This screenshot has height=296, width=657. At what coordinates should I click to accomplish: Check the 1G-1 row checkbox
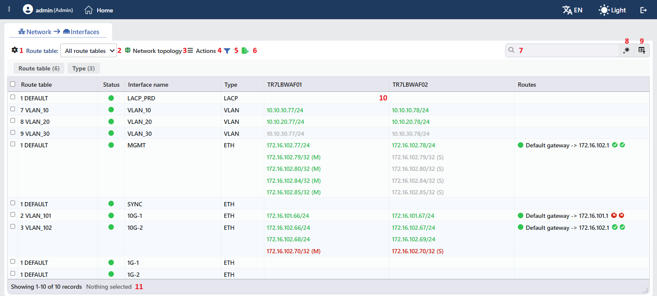point(12,262)
